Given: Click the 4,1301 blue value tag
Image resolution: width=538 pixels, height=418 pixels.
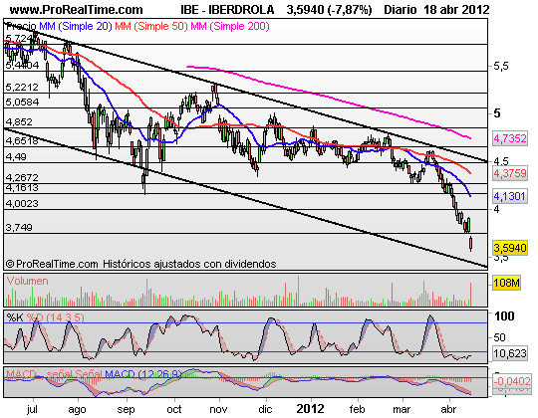Looking at the screenshot, I should tap(510, 196).
